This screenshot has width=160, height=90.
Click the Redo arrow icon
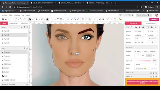click(9, 19)
